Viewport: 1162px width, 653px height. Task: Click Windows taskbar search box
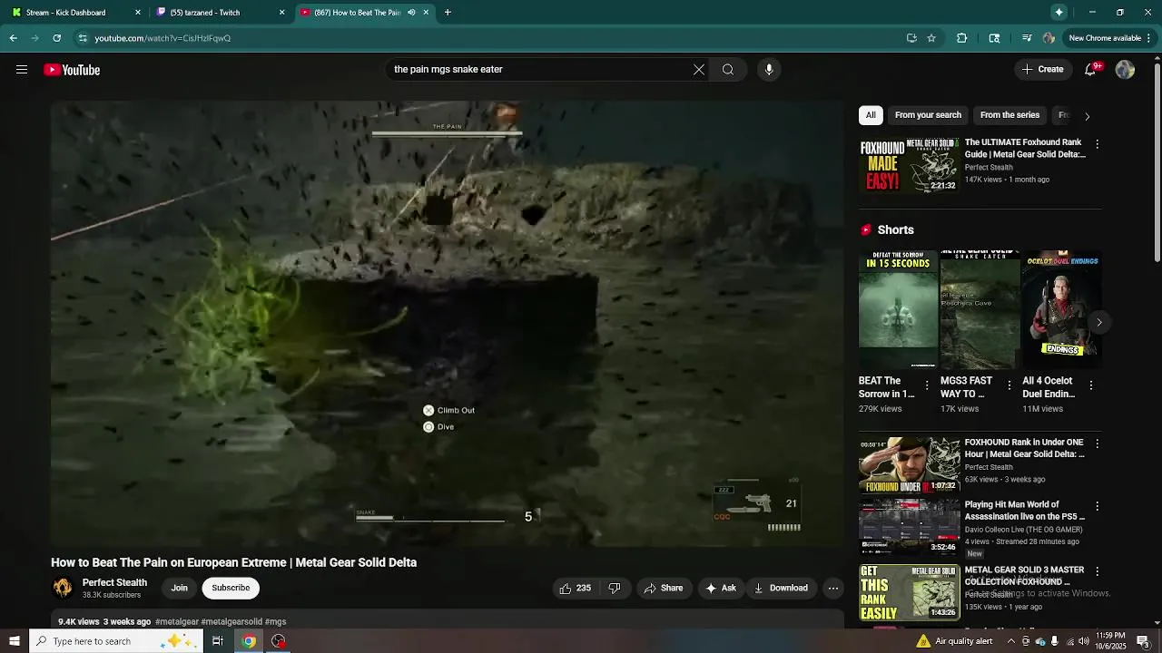click(115, 641)
